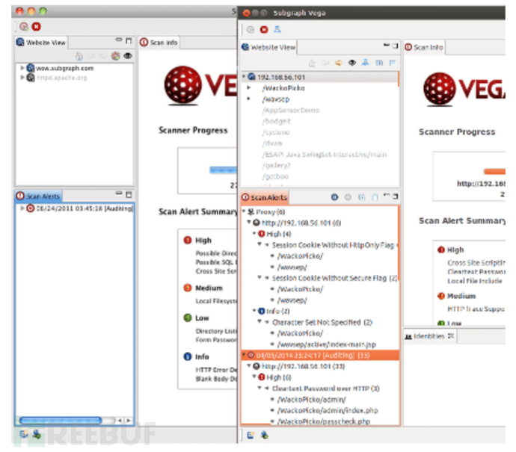516x452 pixels.
Task: Select the Website View tab in the front Vega window
Action: 268,47
